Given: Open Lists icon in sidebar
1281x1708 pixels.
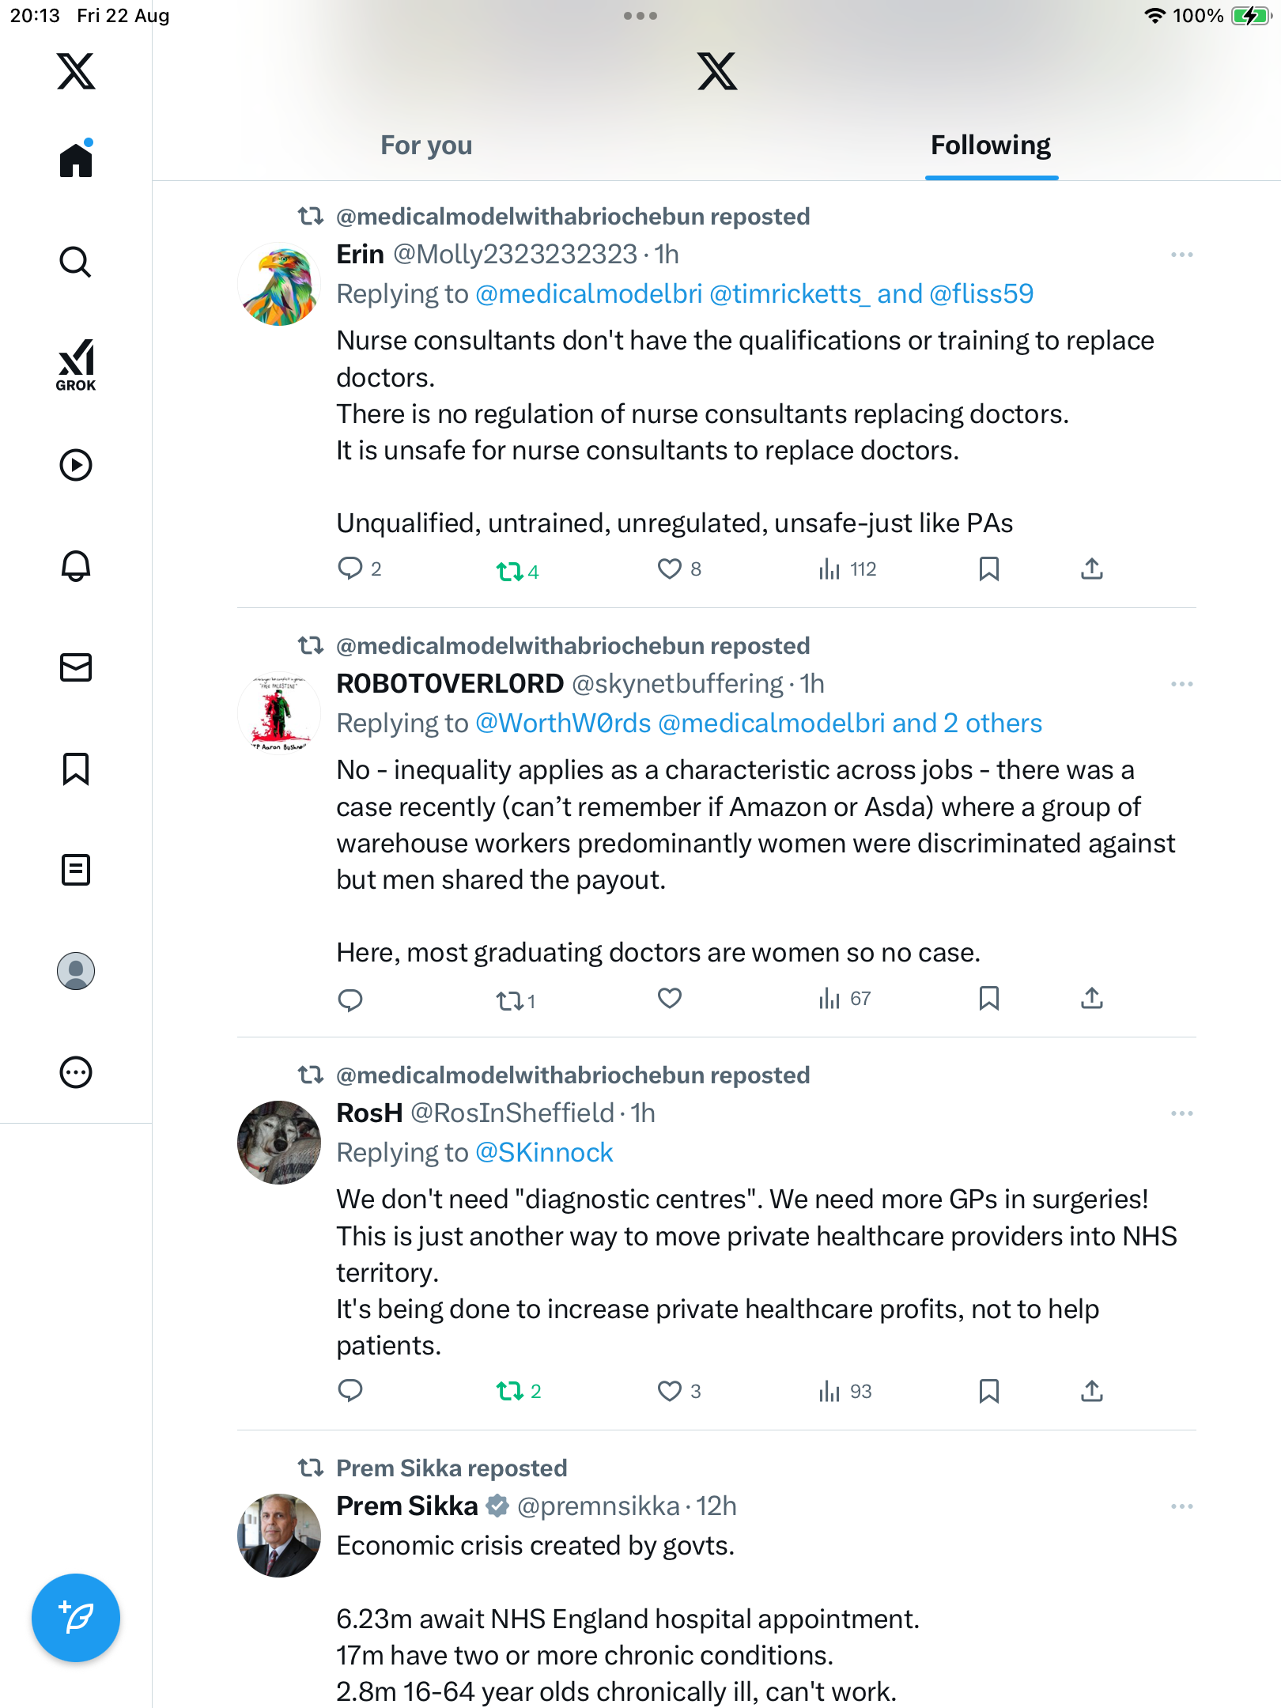Looking at the screenshot, I should coord(76,870).
